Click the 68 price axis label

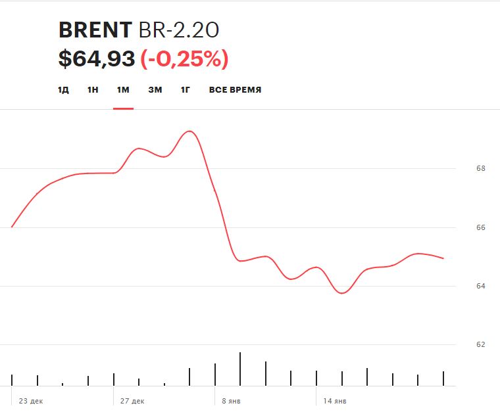coord(480,168)
